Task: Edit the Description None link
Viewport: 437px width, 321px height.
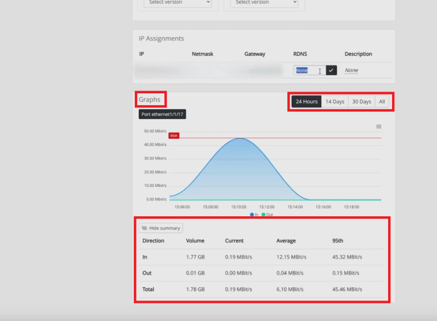Action: (x=352, y=70)
